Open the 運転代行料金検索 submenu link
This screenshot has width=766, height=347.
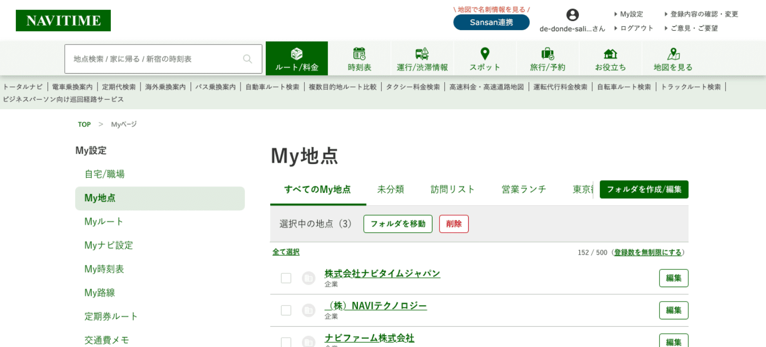[560, 87]
